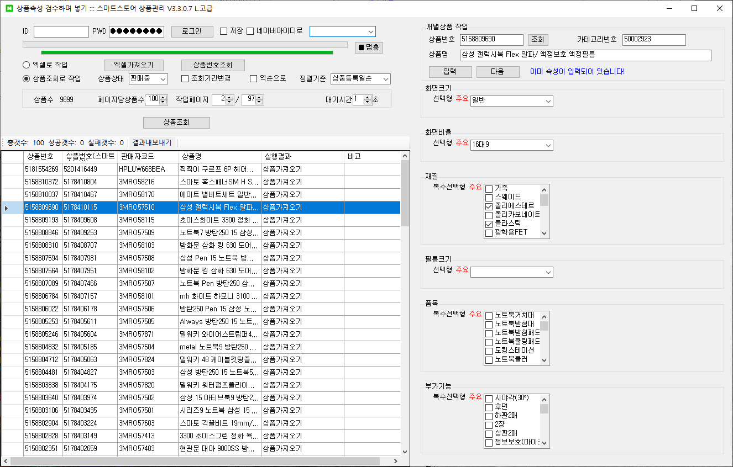Click the 부가기능 list scroll-up arrow

(544, 399)
